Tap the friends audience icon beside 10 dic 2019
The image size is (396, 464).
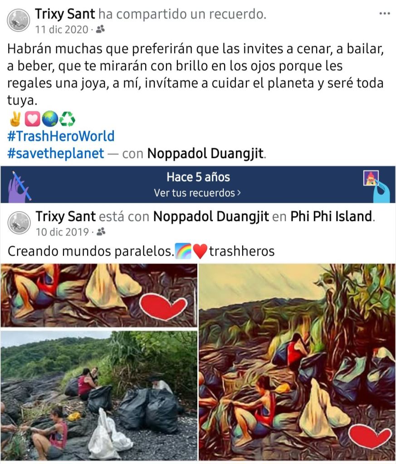(101, 232)
